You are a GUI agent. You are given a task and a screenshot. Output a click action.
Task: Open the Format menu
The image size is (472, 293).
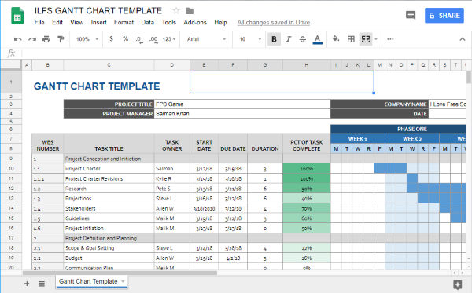[124, 22]
